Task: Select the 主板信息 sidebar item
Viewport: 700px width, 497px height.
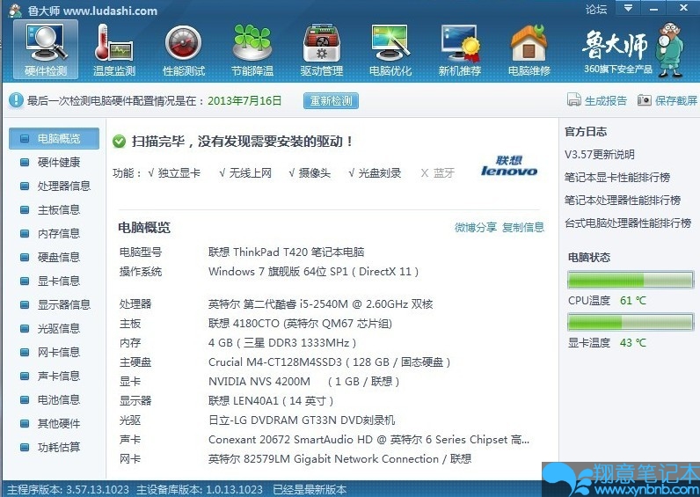Action: [54, 209]
